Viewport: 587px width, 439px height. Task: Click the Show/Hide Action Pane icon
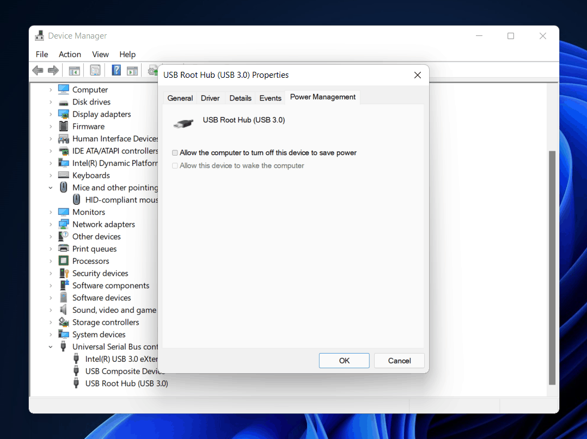click(132, 70)
